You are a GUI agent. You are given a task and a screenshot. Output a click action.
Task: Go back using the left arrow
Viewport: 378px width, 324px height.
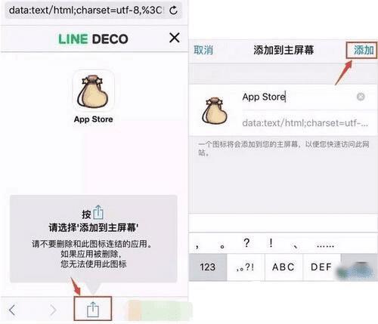coord(12,310)
